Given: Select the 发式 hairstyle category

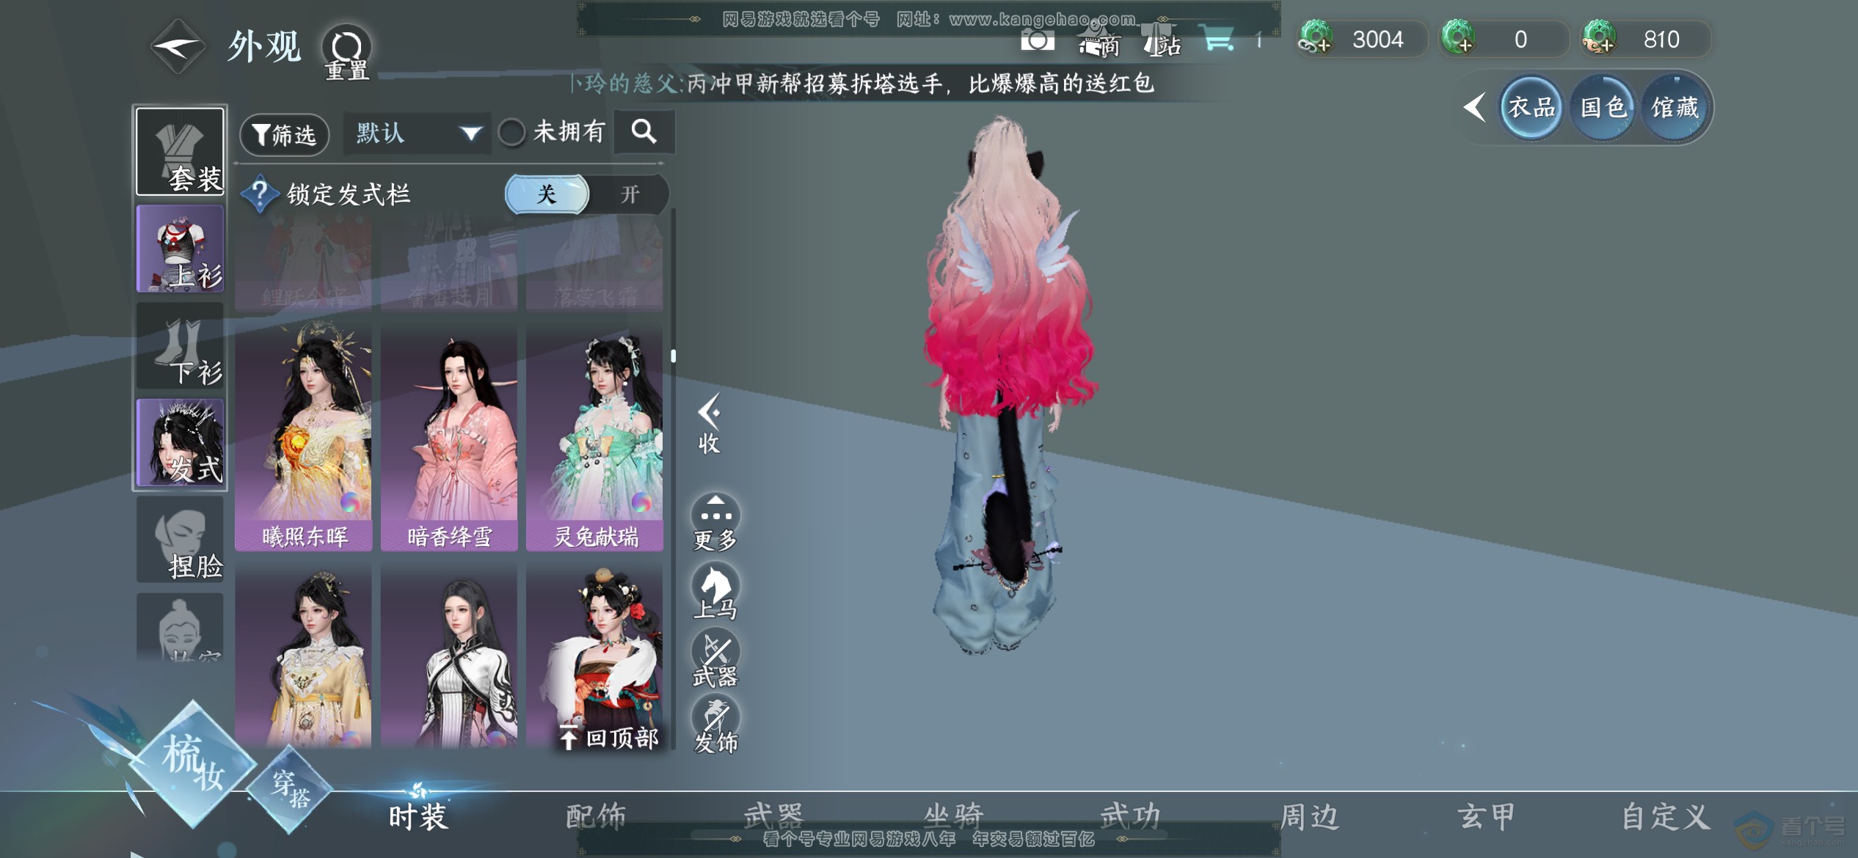Looking at the screenshot, I should pos(180,442).
